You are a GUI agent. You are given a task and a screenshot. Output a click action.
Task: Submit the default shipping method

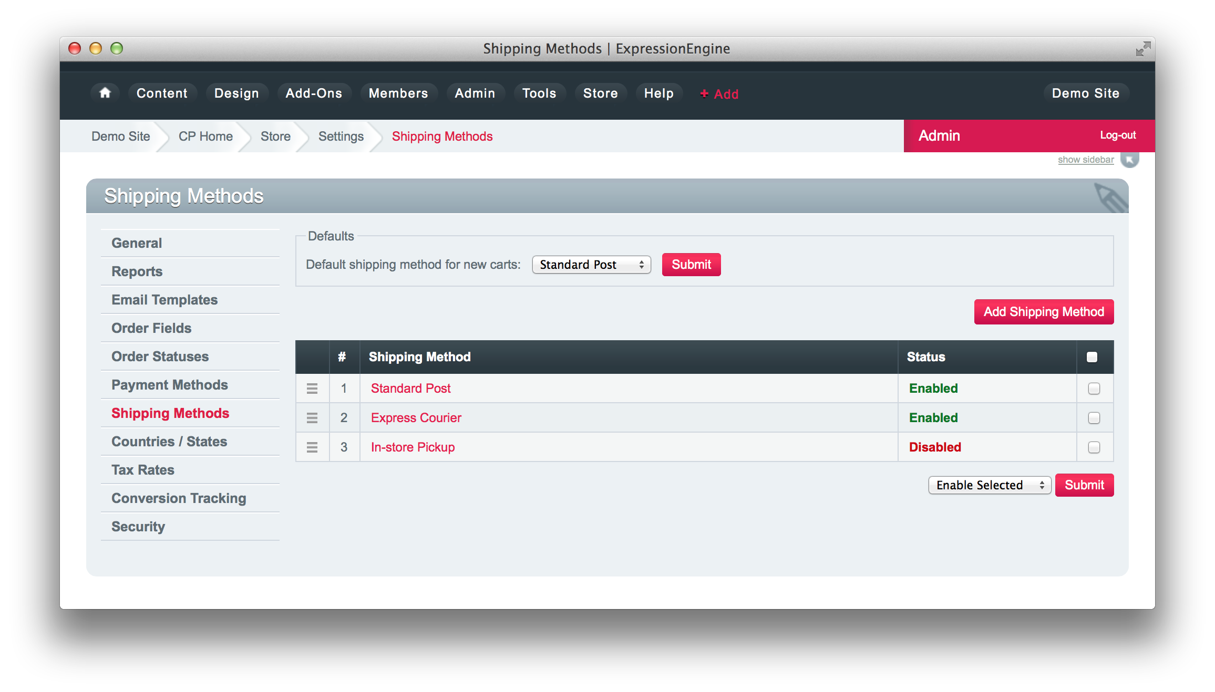coord(692,265)
